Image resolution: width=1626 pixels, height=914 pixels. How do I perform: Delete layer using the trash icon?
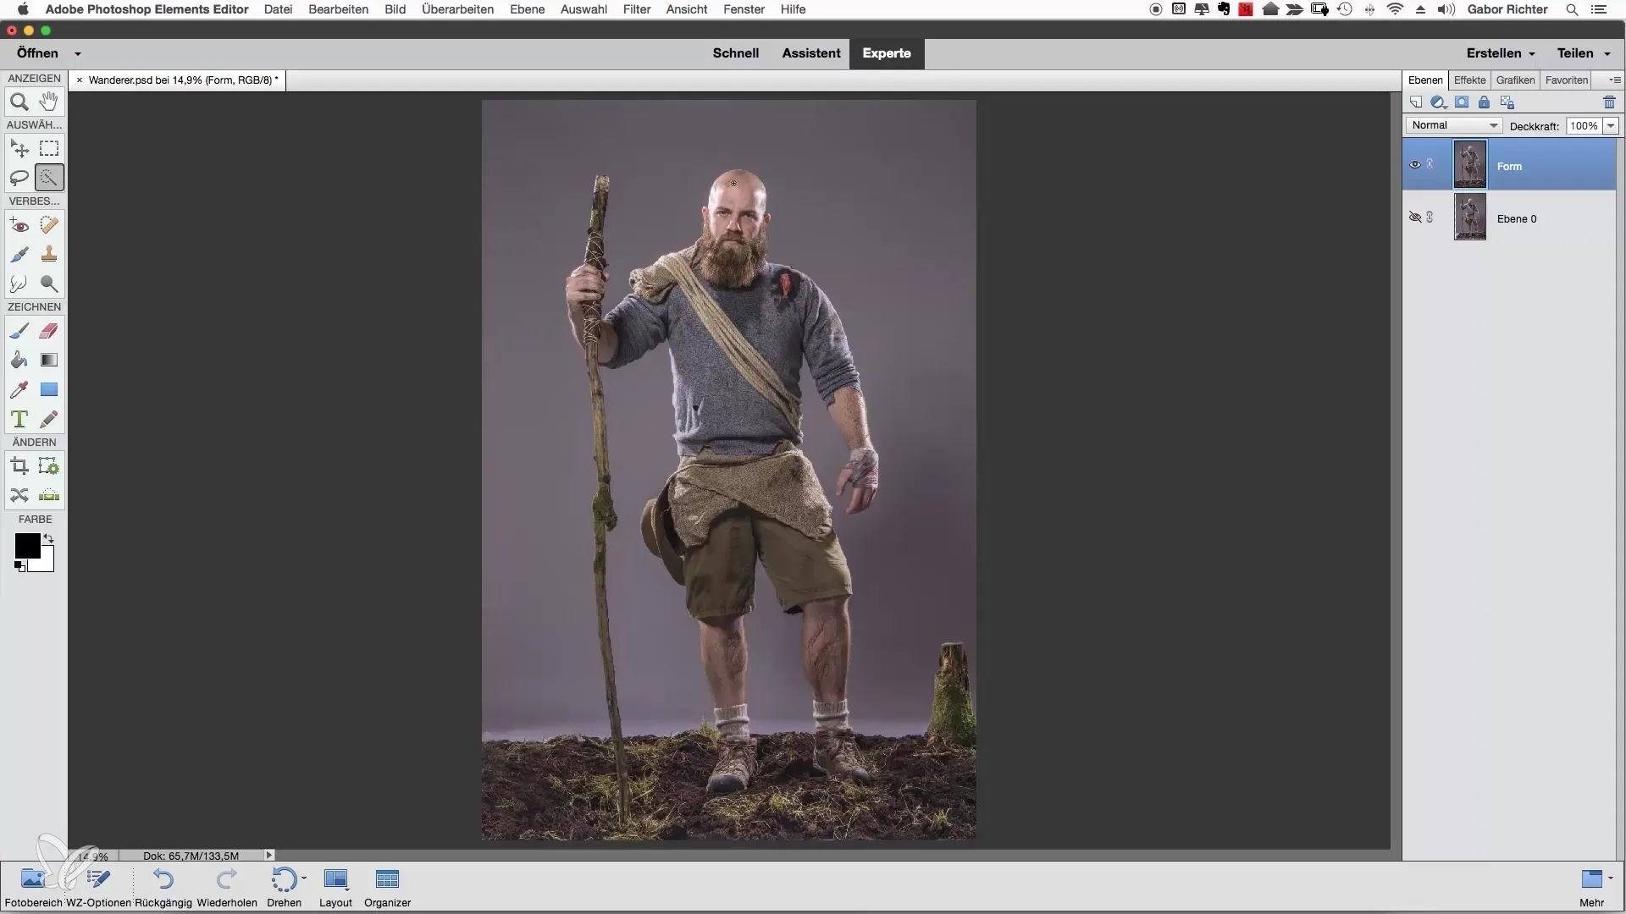click(x=1609, y=102)
